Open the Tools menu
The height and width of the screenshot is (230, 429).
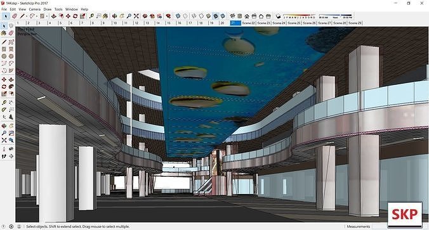point(58,9)
